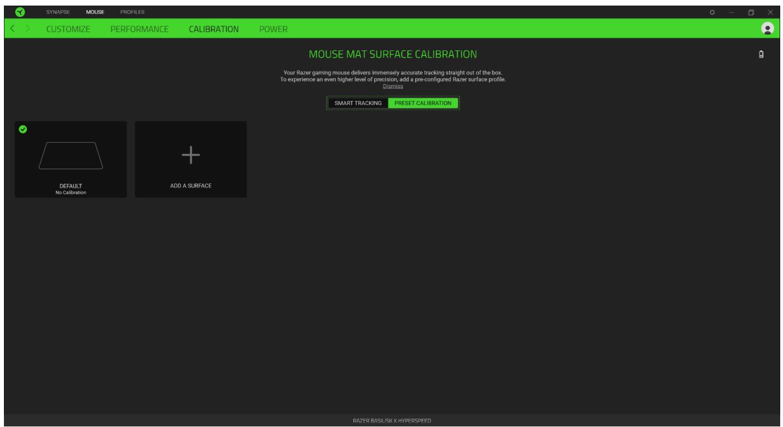Switch to the Performance tab
Image resolution: width=783 pixels, height=427 pixels.
(x=139, y=29)
